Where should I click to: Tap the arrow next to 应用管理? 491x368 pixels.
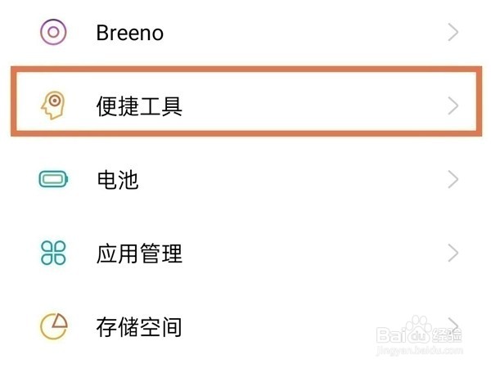pyautogui.click(x=453, y=254)
